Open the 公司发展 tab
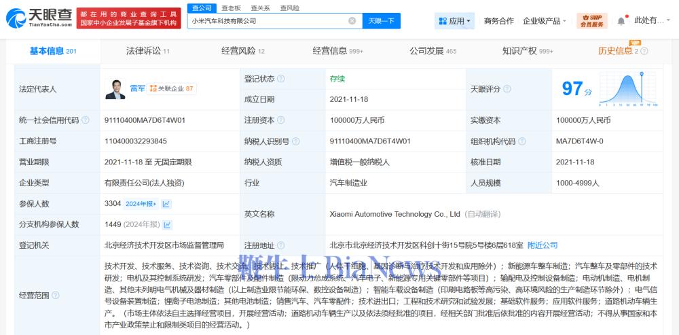Viewport: 679px width, 335px height. coord(433,51)
